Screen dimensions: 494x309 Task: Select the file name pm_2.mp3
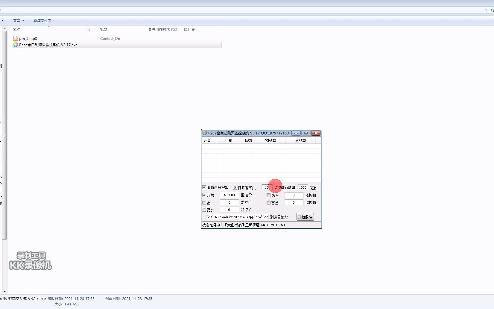(28, 39)
